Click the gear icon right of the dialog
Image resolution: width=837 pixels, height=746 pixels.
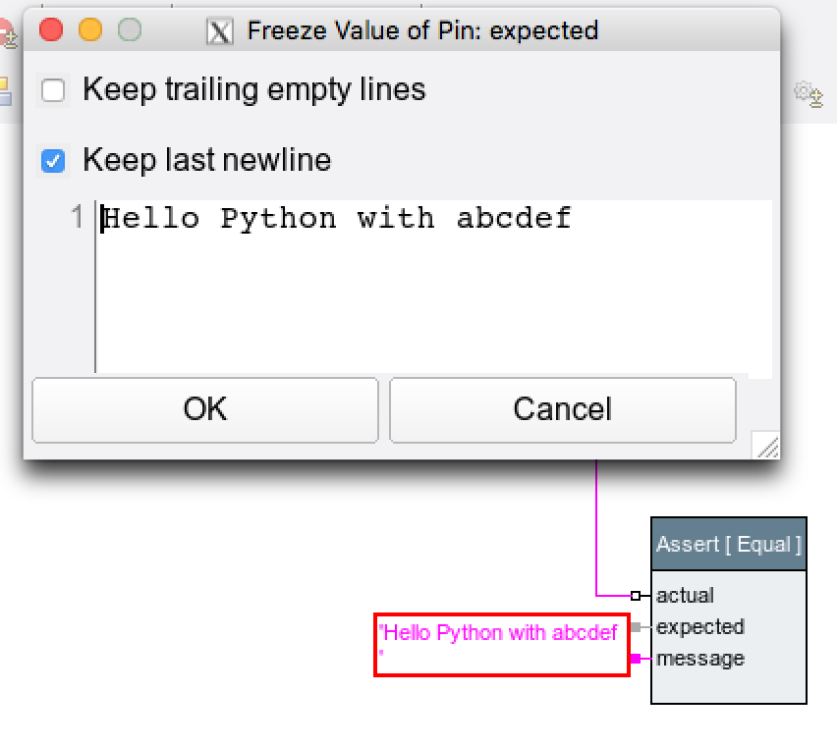point(808,93)
